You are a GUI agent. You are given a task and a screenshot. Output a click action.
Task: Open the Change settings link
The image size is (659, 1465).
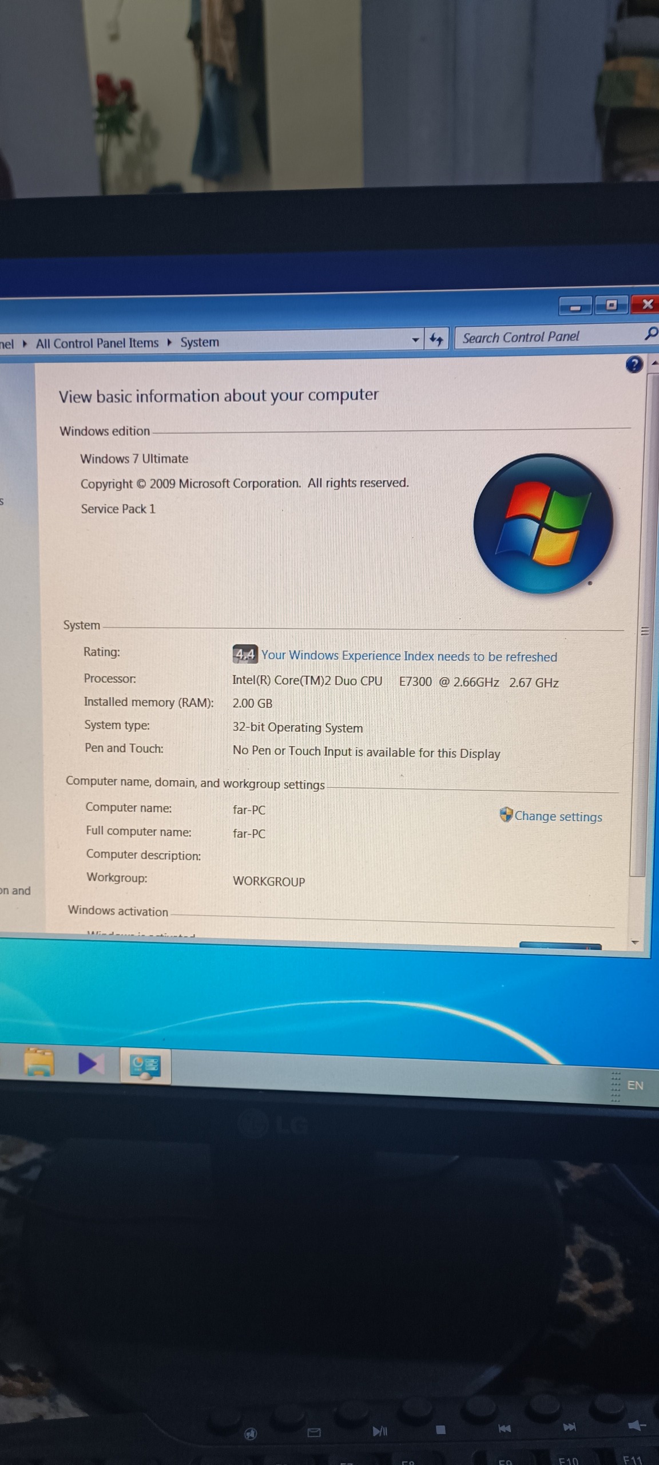[x=558, y=817]
